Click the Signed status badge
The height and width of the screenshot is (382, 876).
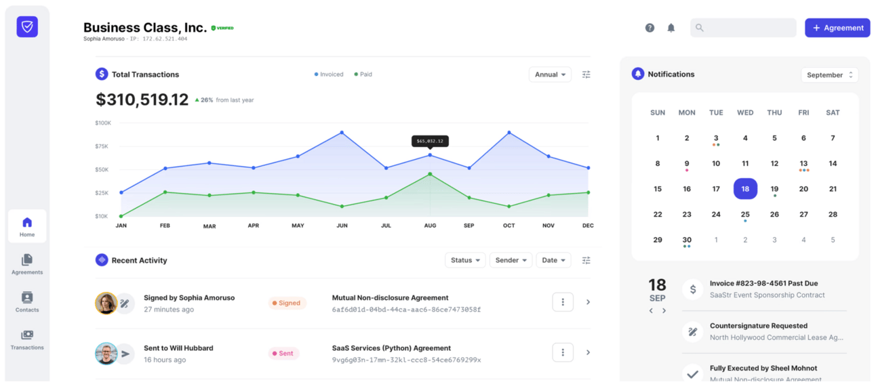287,303
